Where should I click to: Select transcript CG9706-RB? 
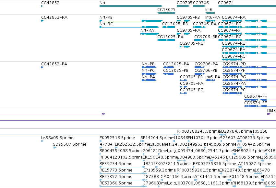click(x=200, y=40)
